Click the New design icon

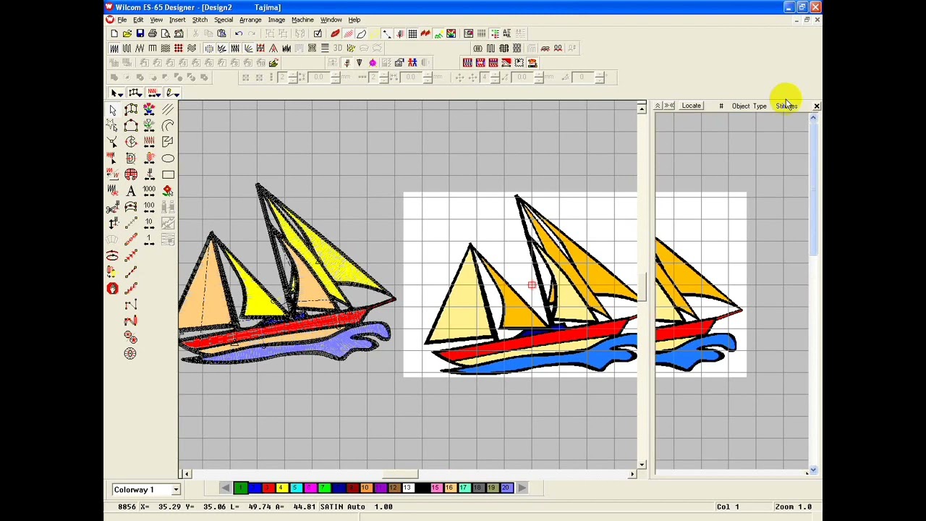click(x=114, y=33)
